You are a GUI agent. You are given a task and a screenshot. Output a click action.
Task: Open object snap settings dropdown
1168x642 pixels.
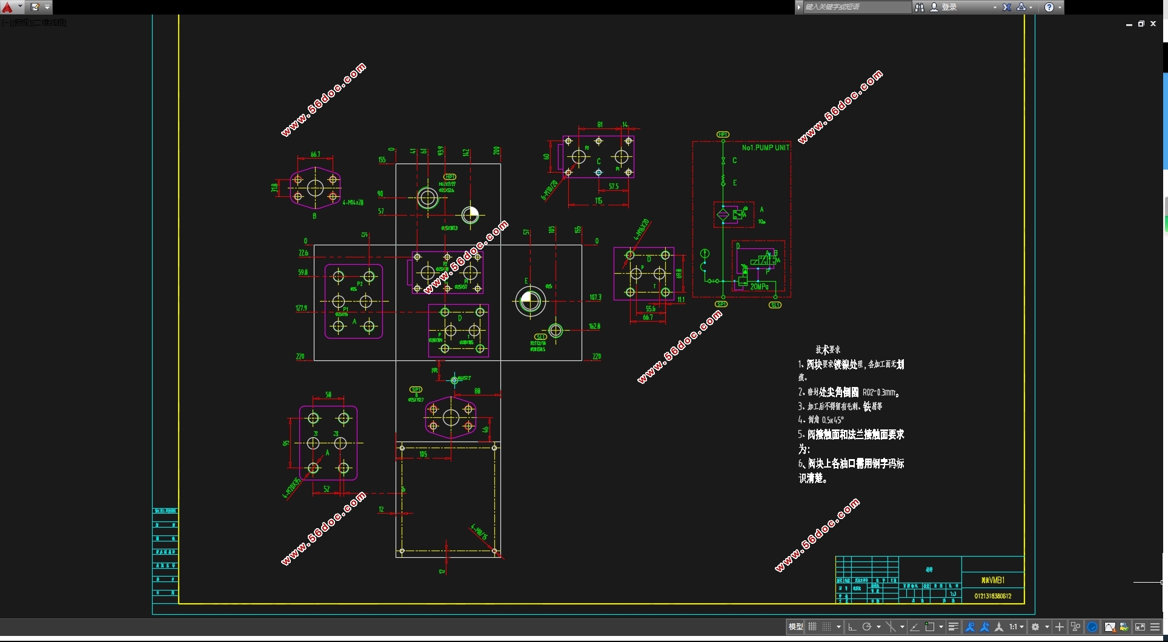(941, 627)
